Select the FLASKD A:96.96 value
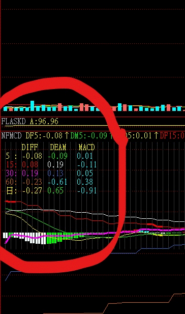Viewport: 185px width, 314px height. pos(44,122)
